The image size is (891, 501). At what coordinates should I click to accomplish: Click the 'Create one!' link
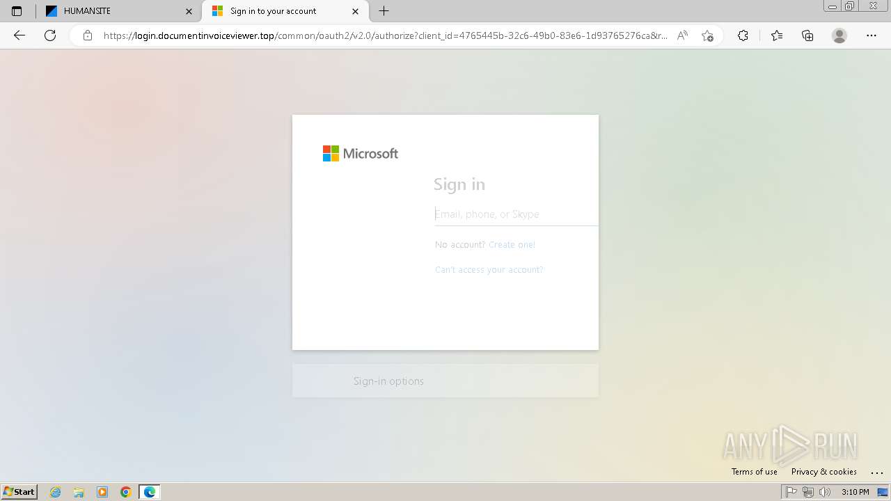pyautogui.click(x=512, y=245)
